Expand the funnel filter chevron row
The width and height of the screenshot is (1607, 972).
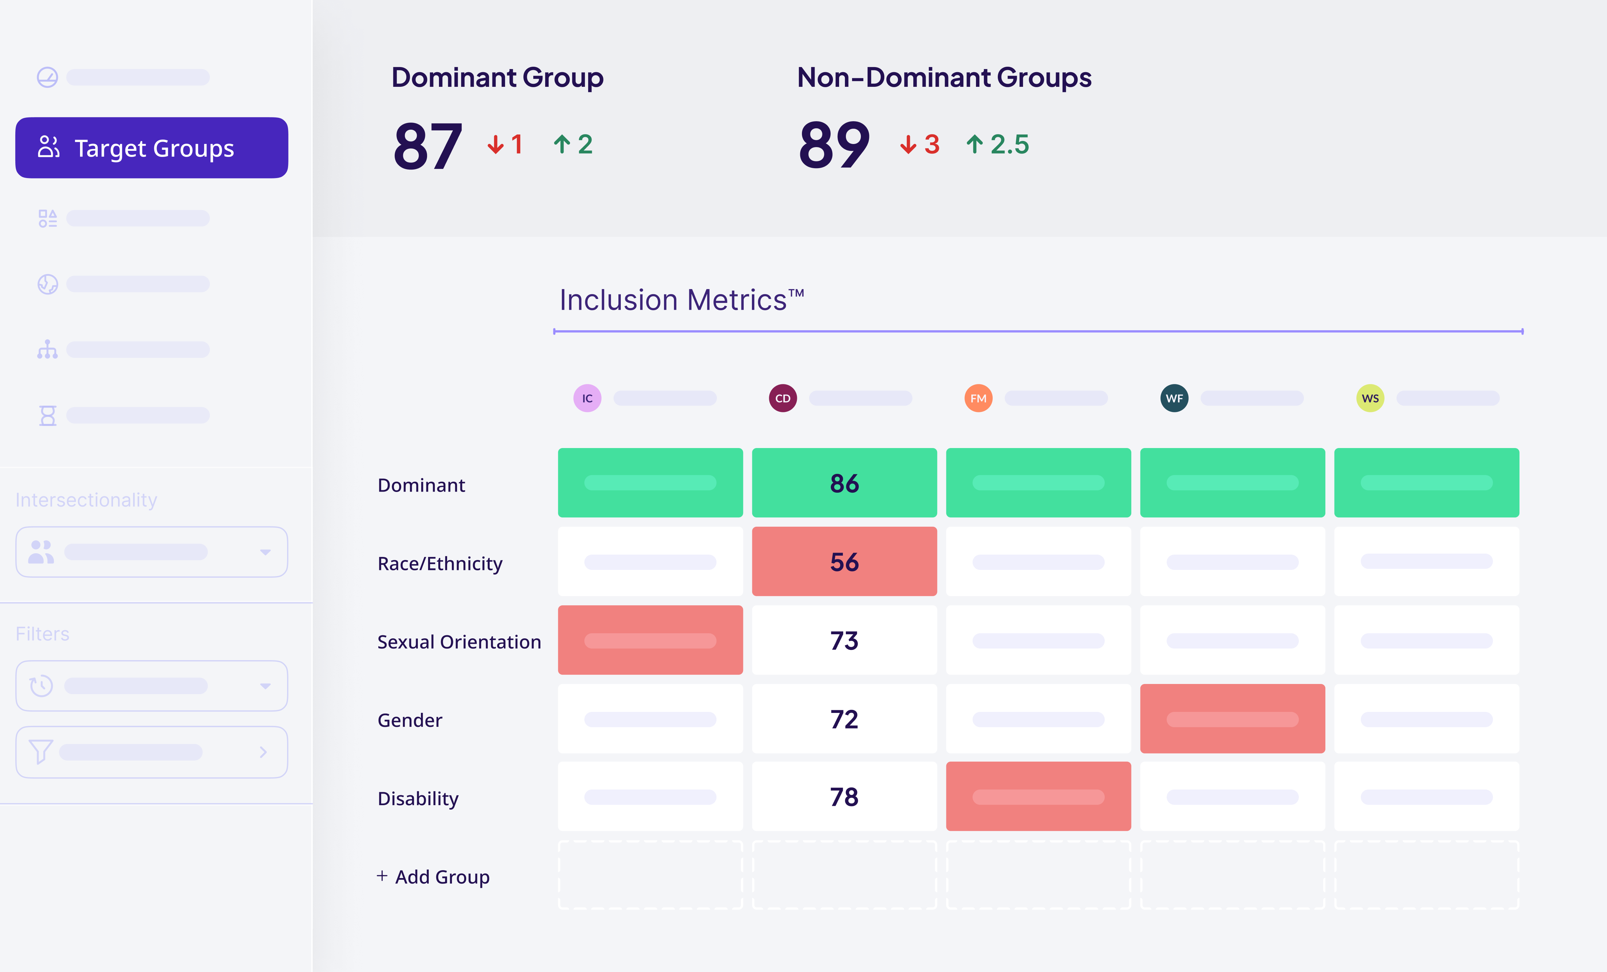(151, 752)
